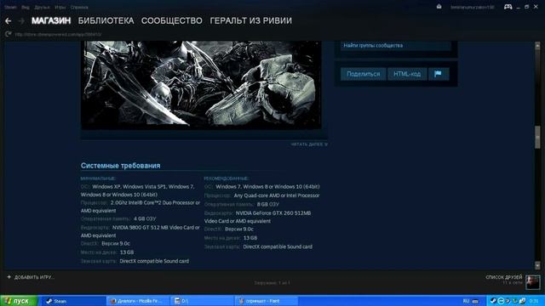Click the Поделиться button
Screen dimensions: 545x306
point(364,74)
